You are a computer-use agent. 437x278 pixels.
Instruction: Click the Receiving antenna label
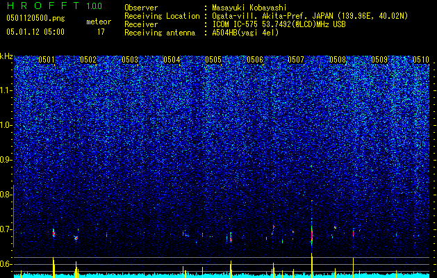(x=160, y=33)
